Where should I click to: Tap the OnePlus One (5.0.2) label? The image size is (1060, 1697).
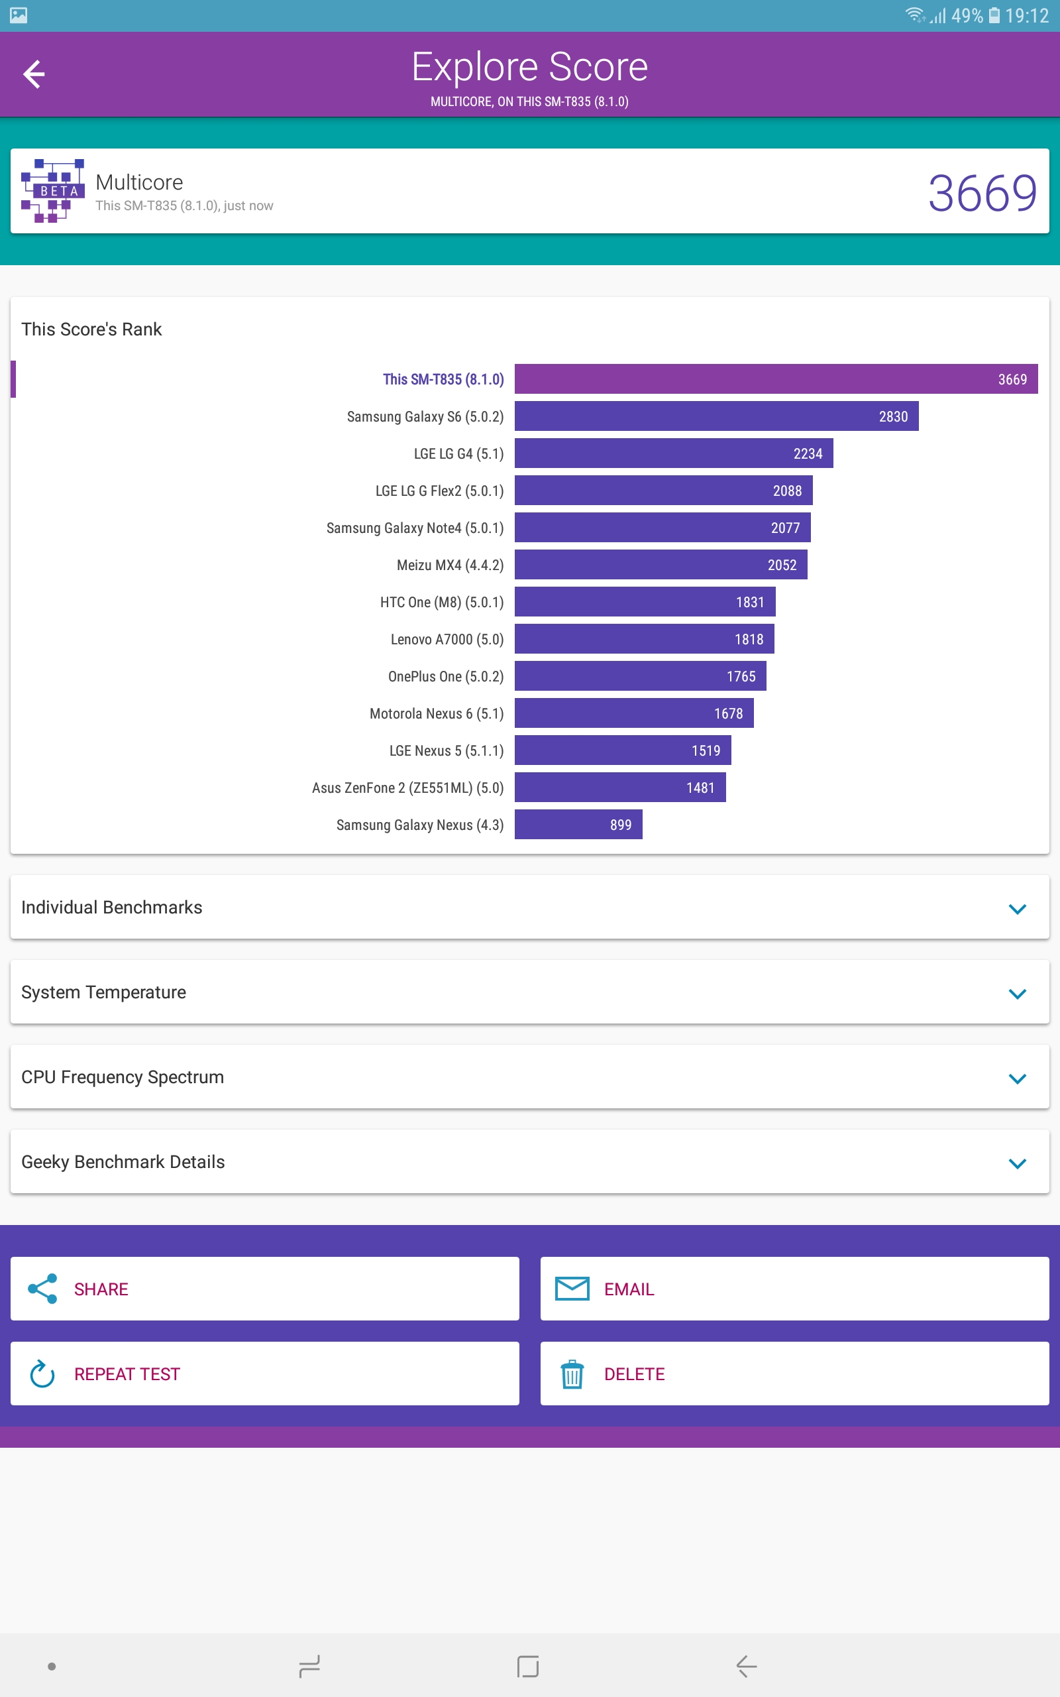pos(446,677)
